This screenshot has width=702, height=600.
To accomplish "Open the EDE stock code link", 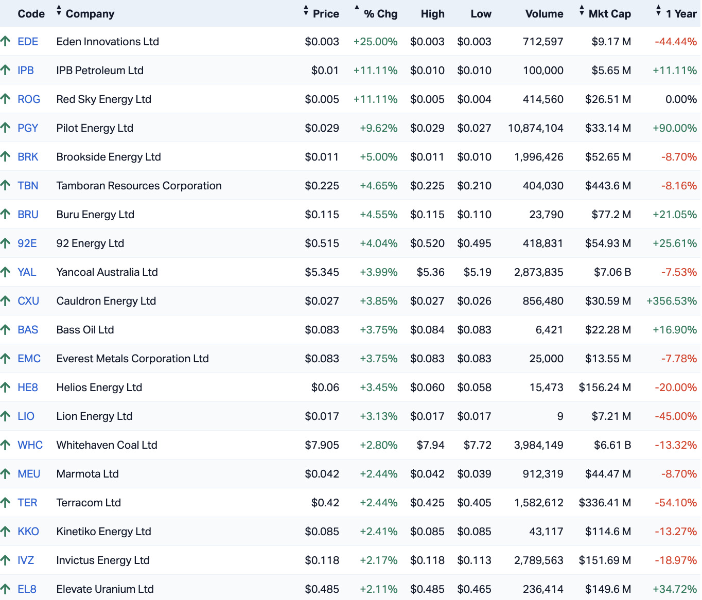I will click(x=28, y=42).
